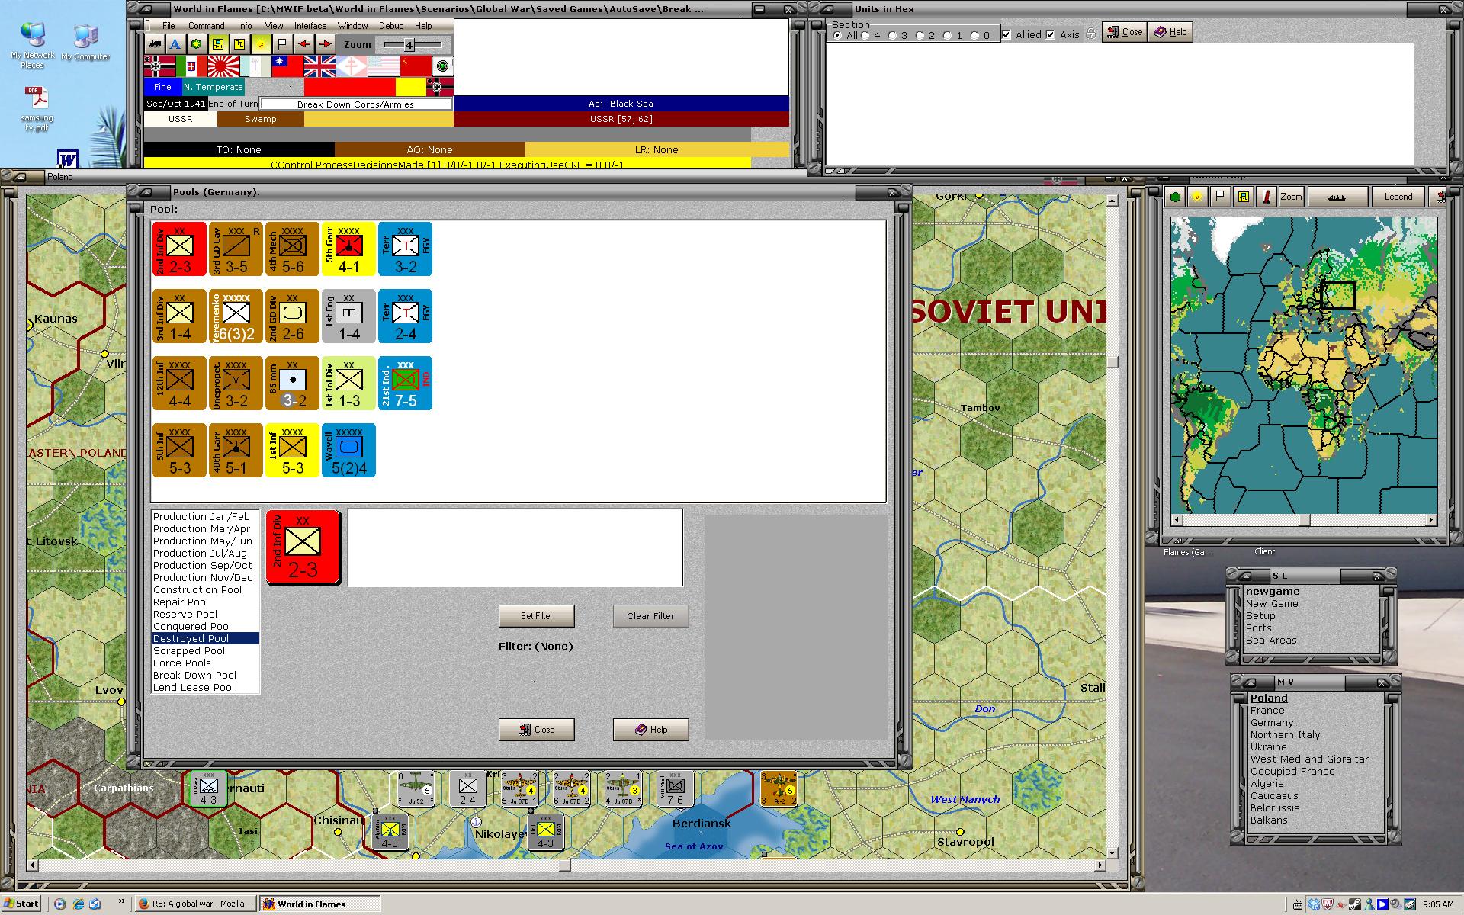Open the Debug menu
1464x915 pixels.
(391, 26)
